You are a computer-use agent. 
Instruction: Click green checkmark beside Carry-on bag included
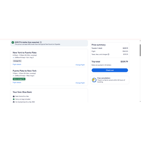pyautogui.click(x=14, y=99)
